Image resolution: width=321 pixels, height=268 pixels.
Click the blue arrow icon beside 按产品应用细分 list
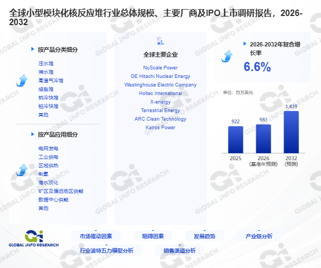click(22, 170)
